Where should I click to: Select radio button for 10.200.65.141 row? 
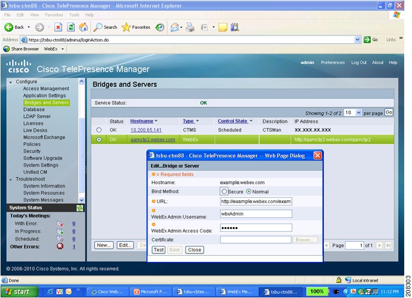pos(99,130)
